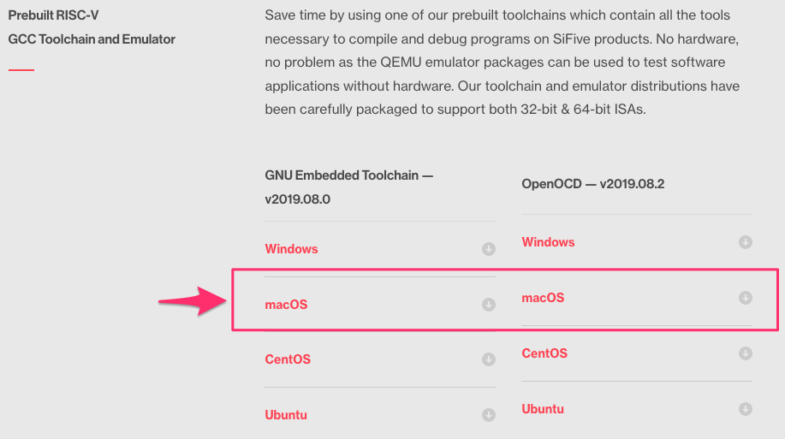785x439 pixels.
Task: Click the Prebuilt RISC-V GCC Toolchain title
Action: [92, 27]
